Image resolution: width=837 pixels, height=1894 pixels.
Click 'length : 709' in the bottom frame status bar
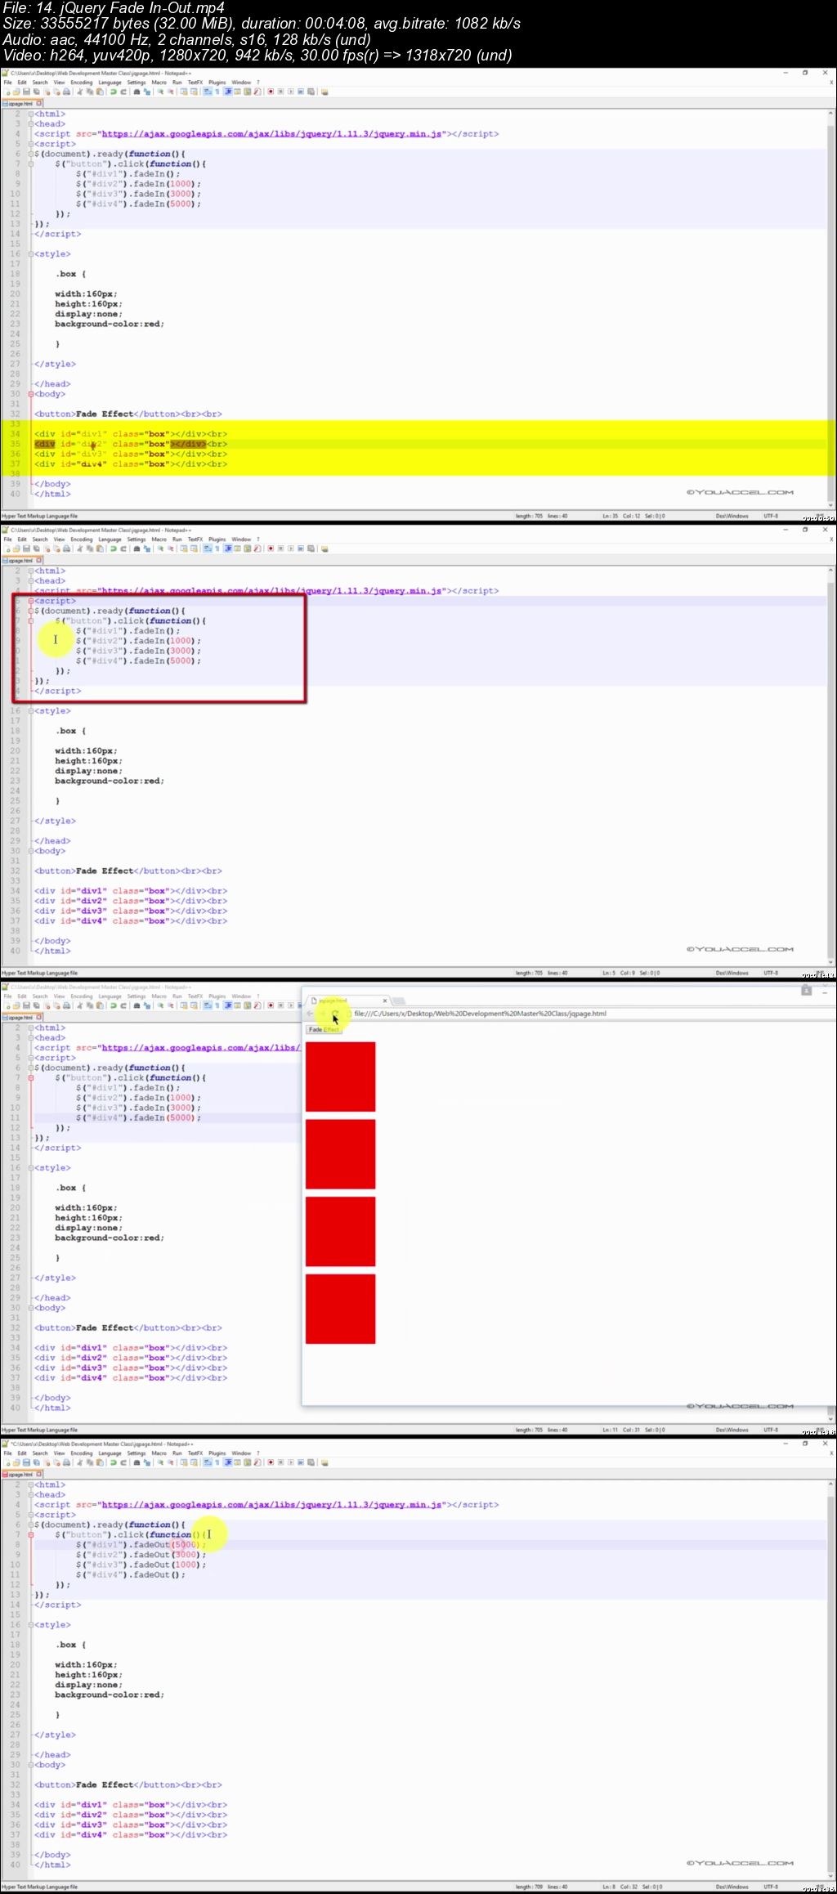tap(529, 1887)
